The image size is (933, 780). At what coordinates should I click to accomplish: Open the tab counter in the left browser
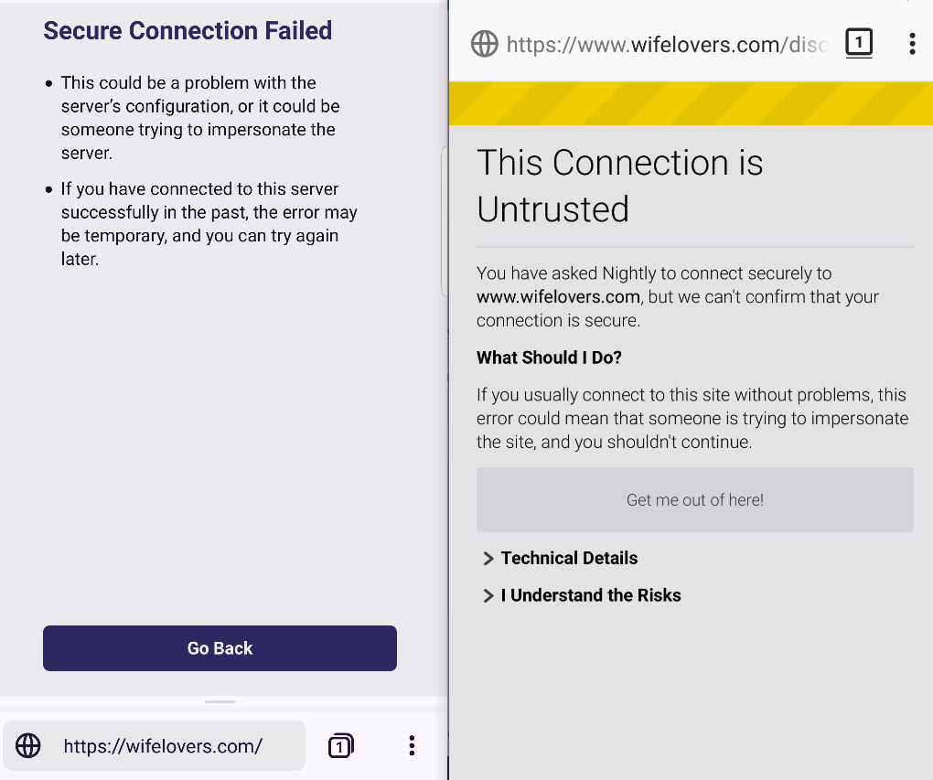(x=341, y=745)
